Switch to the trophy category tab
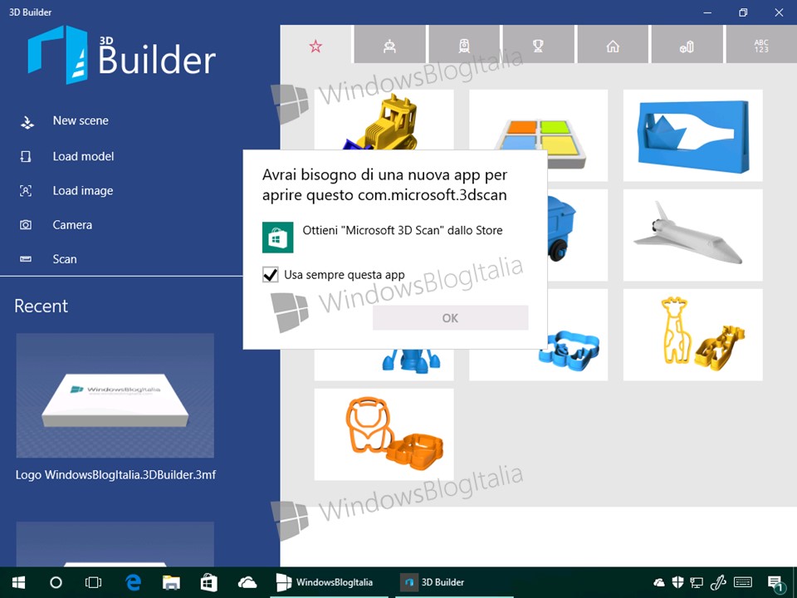Image resolution: width=797 pixels, height=598 pixels. [x=538, y=47]
